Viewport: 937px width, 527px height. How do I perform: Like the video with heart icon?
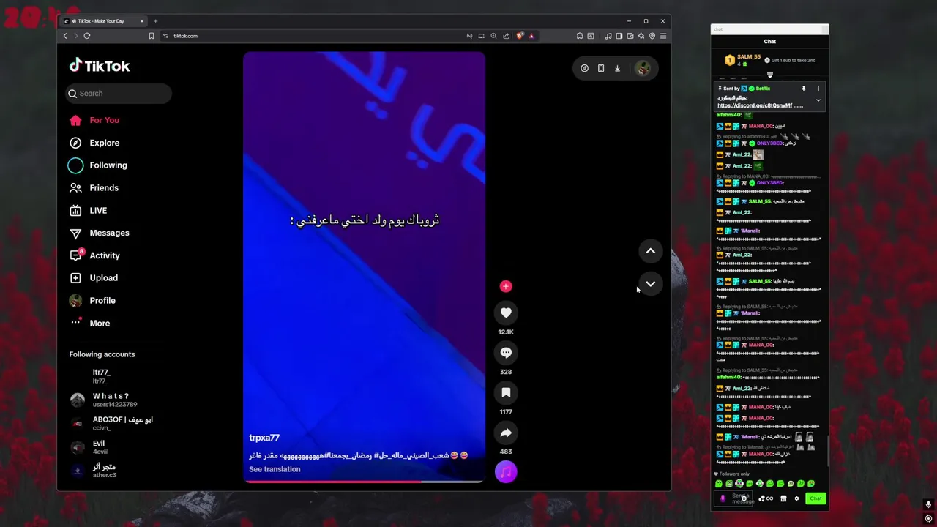coord(506,313)
